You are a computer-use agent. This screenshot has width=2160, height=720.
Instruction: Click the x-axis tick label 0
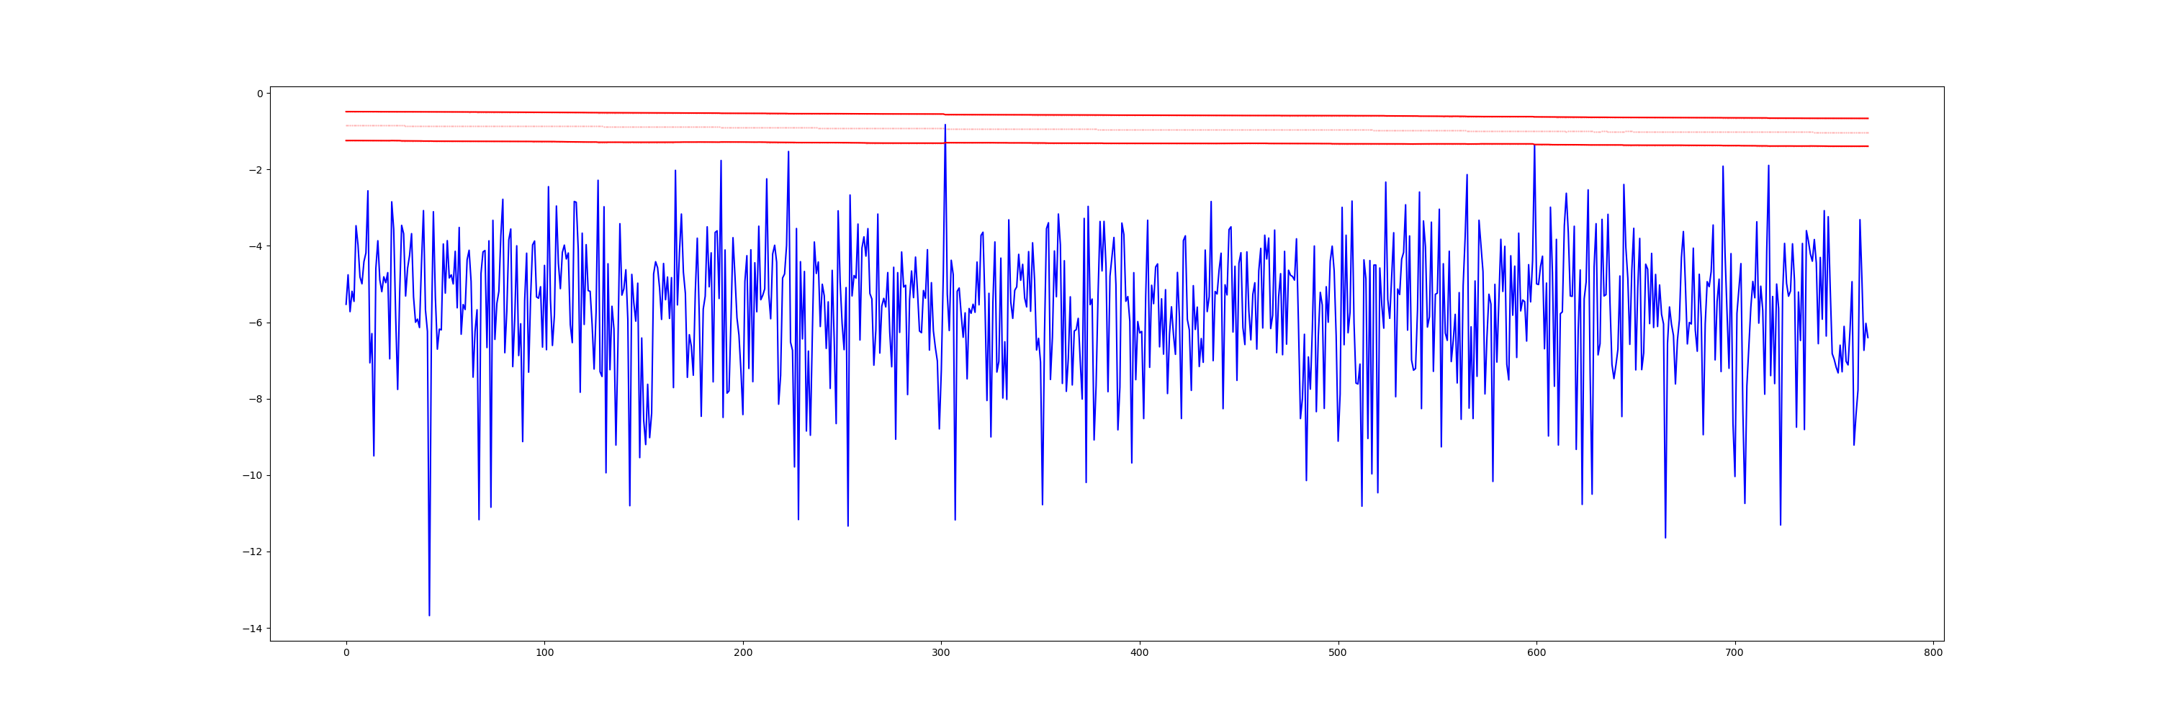(x=346, y=653)
